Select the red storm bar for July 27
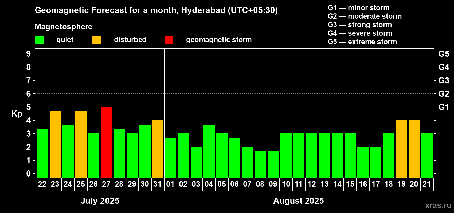The image size is (454, 213). point(107,142)
